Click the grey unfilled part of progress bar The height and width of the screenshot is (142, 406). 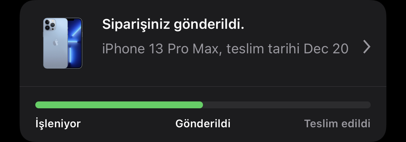[287, 105]
